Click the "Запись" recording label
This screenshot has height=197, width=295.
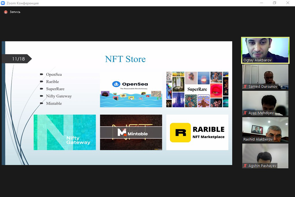click(x=15, y=12)
